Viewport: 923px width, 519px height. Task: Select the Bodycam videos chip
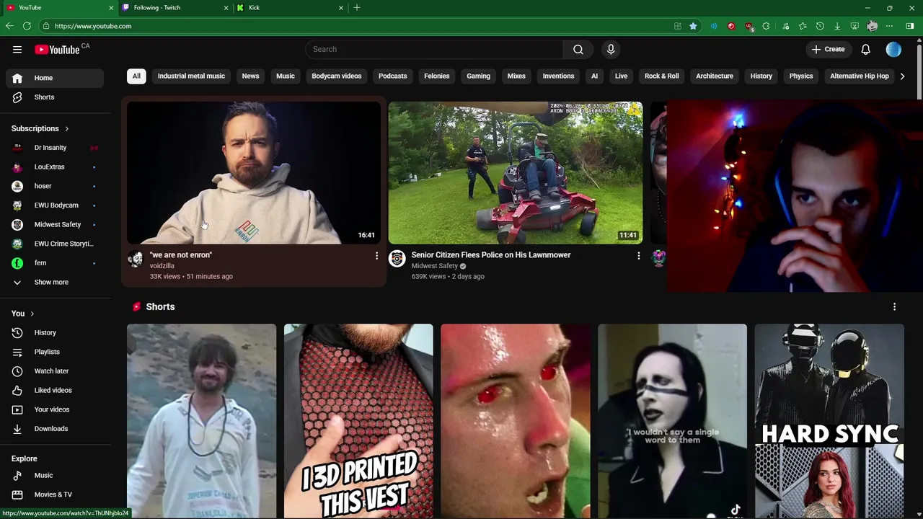336,76
